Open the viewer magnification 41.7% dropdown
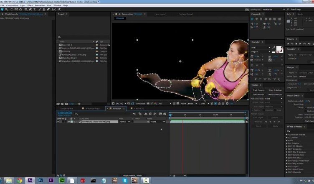 click(x=121, y=104)
